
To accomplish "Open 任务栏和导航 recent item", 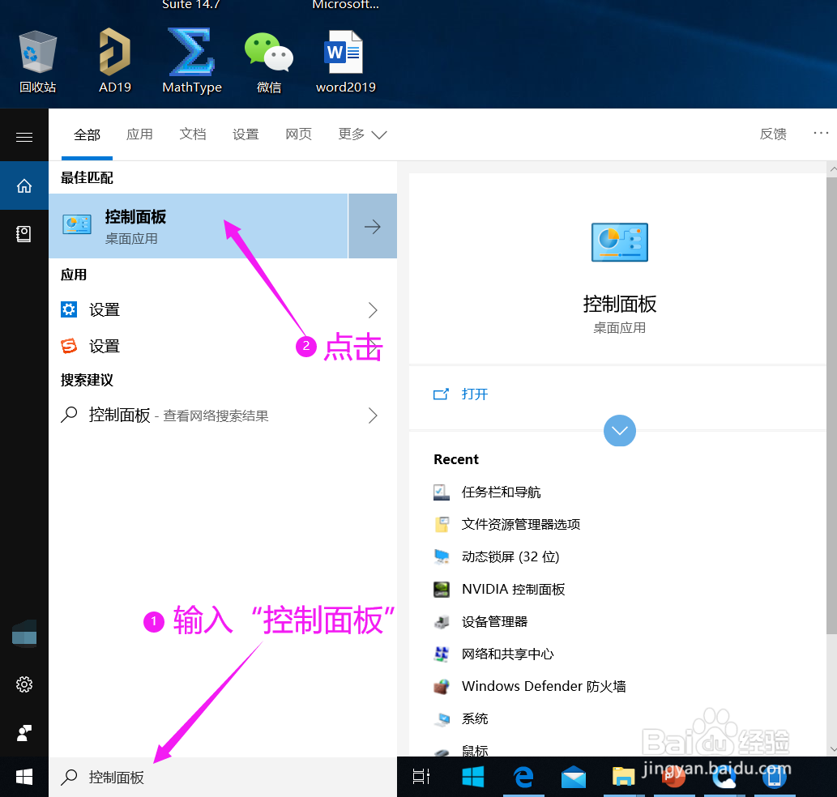I will [x=500, y=492].
